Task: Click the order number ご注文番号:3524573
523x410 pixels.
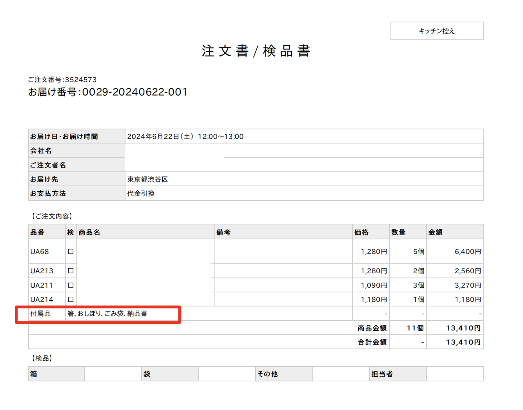Action: (62, 80)
